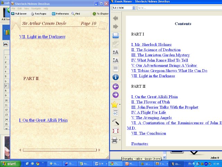Image resolution: width=222 pixels, height=167 pixels.
Task: Toggle full screen red arrows icon
Action: point(116,131)
